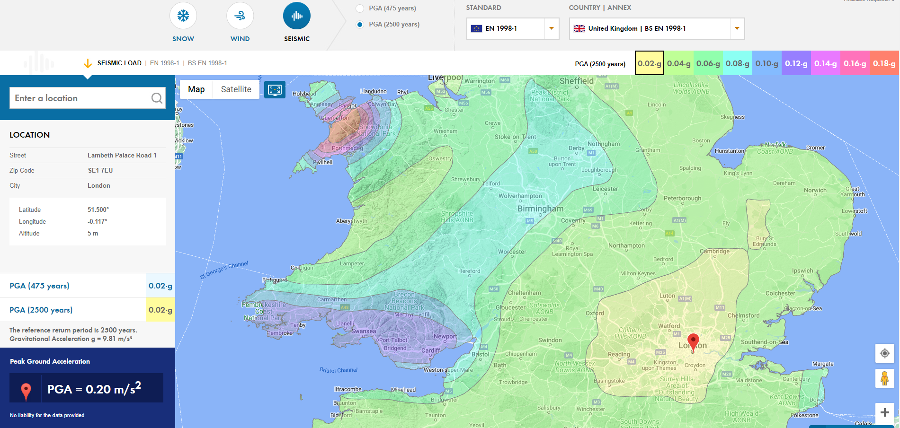The width and height of the screenshot is (900, 428).
Task: Center map on my location
Action: point(884,353)
